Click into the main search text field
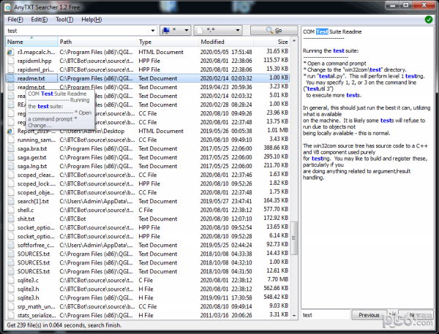 (78, 31)
